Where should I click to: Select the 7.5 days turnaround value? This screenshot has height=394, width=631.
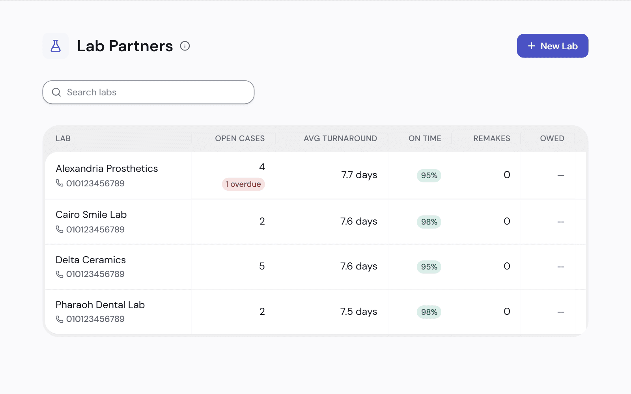(x=359, y=312)
